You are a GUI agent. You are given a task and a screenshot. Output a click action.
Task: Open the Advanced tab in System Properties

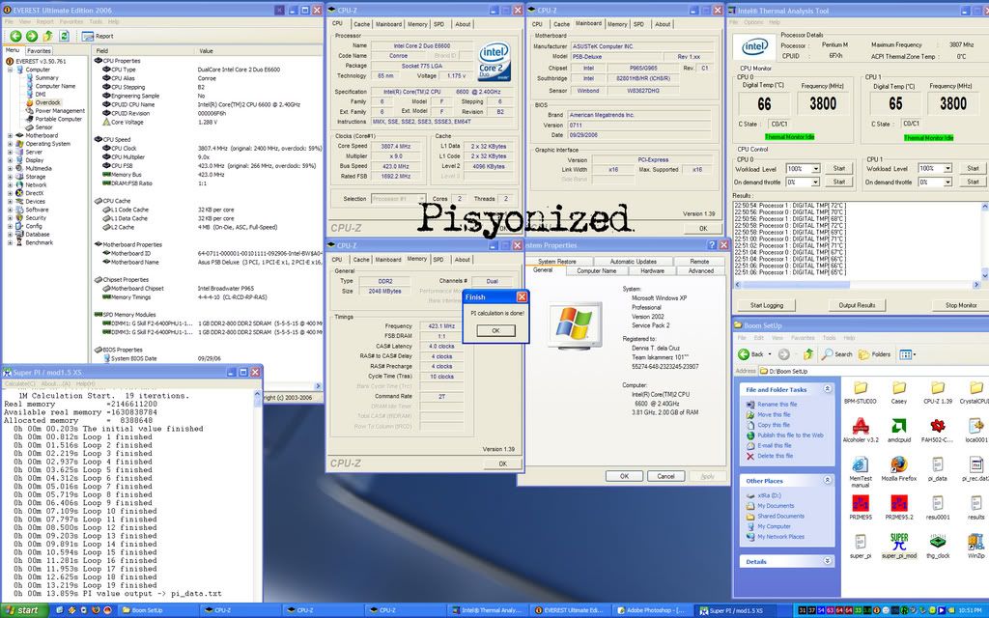[701, 270]
